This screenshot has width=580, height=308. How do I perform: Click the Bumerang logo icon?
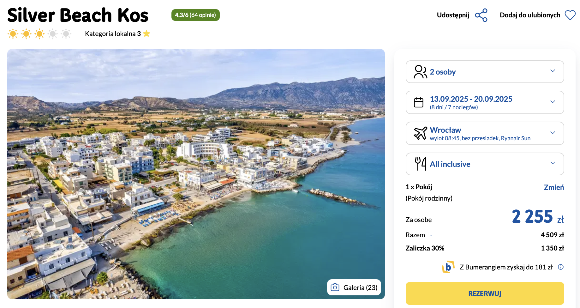click(x=448, y=267)
